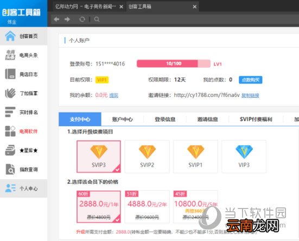This screenshot has width=299, height=241.
Task: Select the 支付中心 tab
Action: pos(80,119)
